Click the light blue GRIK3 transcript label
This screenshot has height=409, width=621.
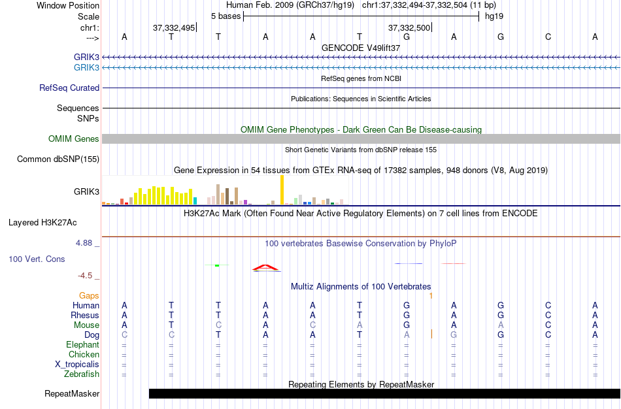click(x=86, y=67)
